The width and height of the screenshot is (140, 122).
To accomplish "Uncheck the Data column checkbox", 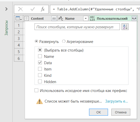I will [40, 63].
